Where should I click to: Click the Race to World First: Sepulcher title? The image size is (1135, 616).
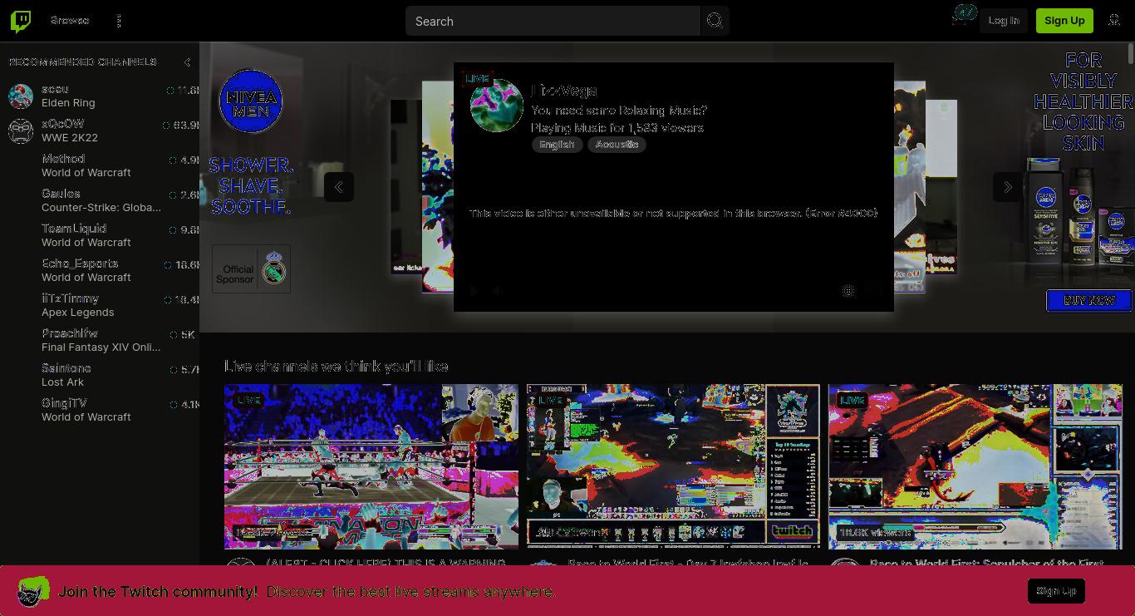tap(987, 563)
